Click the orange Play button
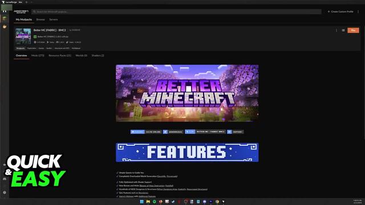The image size is (365, 205). 353,30
